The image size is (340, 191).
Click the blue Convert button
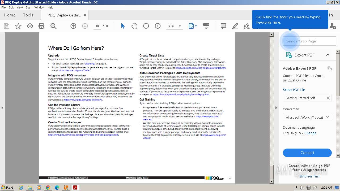click(x=307, y=153)
